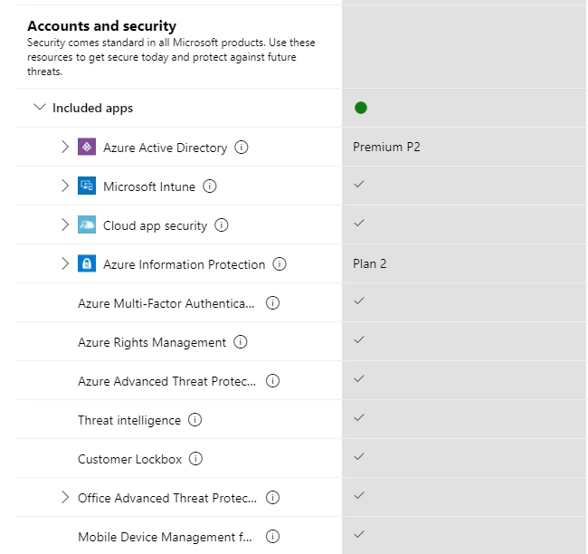Click the Azure Advanced Threat Protec... label

166,381
